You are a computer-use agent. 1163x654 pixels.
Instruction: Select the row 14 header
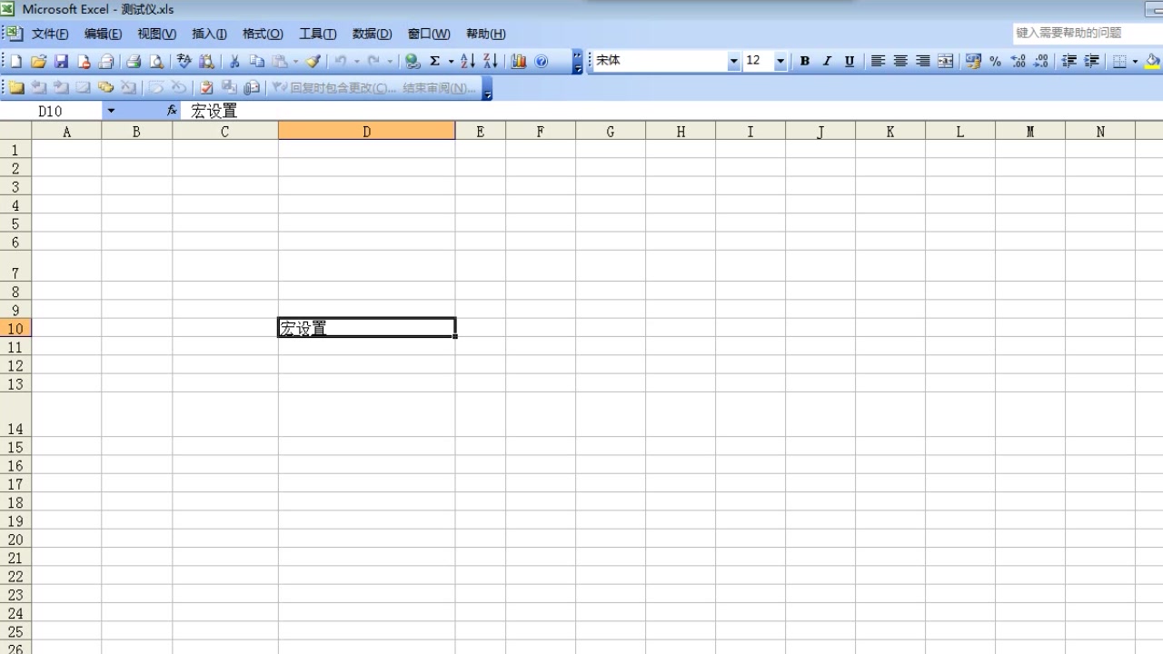(15, 415)
